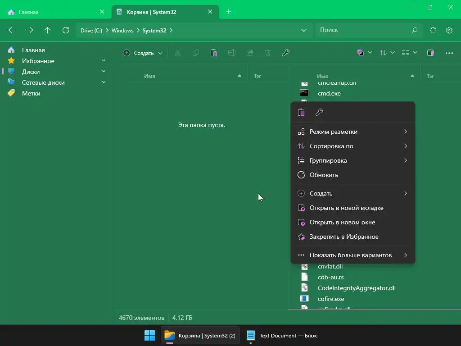Image resolution: width=461 pixels, height=346 pixels.
Task: Expand the Сетевые диски sidebar section
Action: pos(104,82)
